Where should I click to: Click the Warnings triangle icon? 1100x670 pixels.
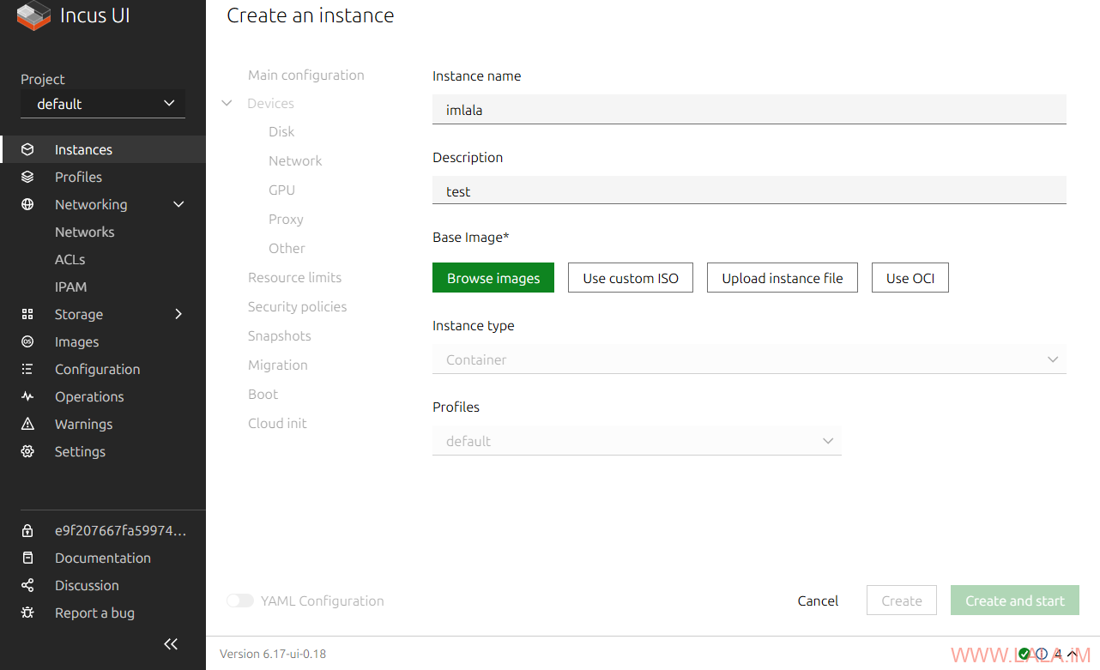pyautogui.click(x=27, y=424)
